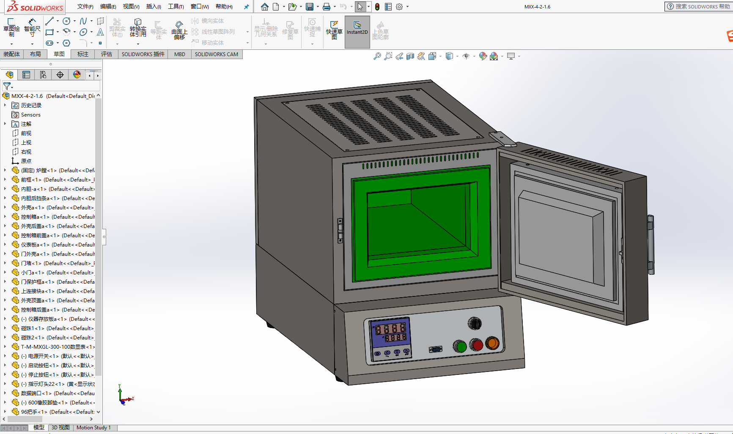Select the Line sketch tool
The image size is (733, 434).
click(x=49, y=21)
